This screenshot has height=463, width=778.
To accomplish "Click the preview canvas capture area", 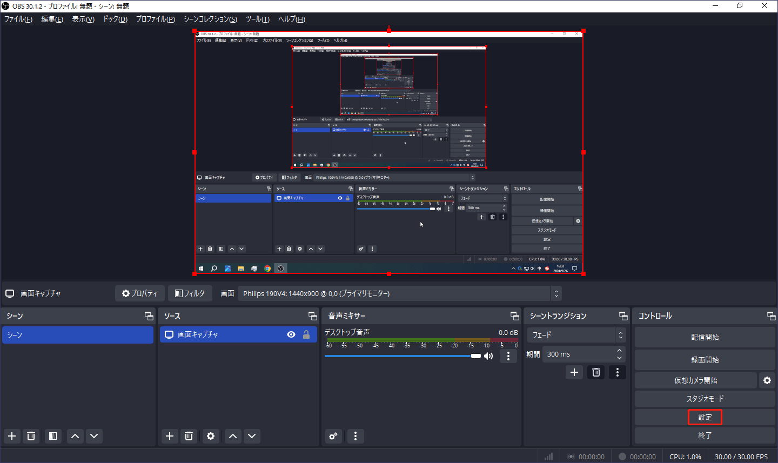I will tap(389, 152).
